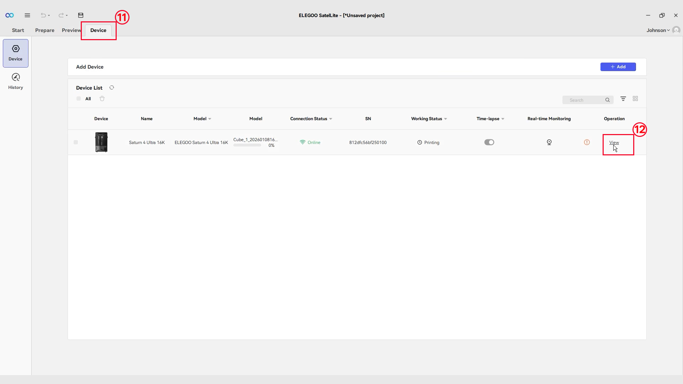
Task: Open the Time-lapse column filter dropdown
Action: (503, 119)
